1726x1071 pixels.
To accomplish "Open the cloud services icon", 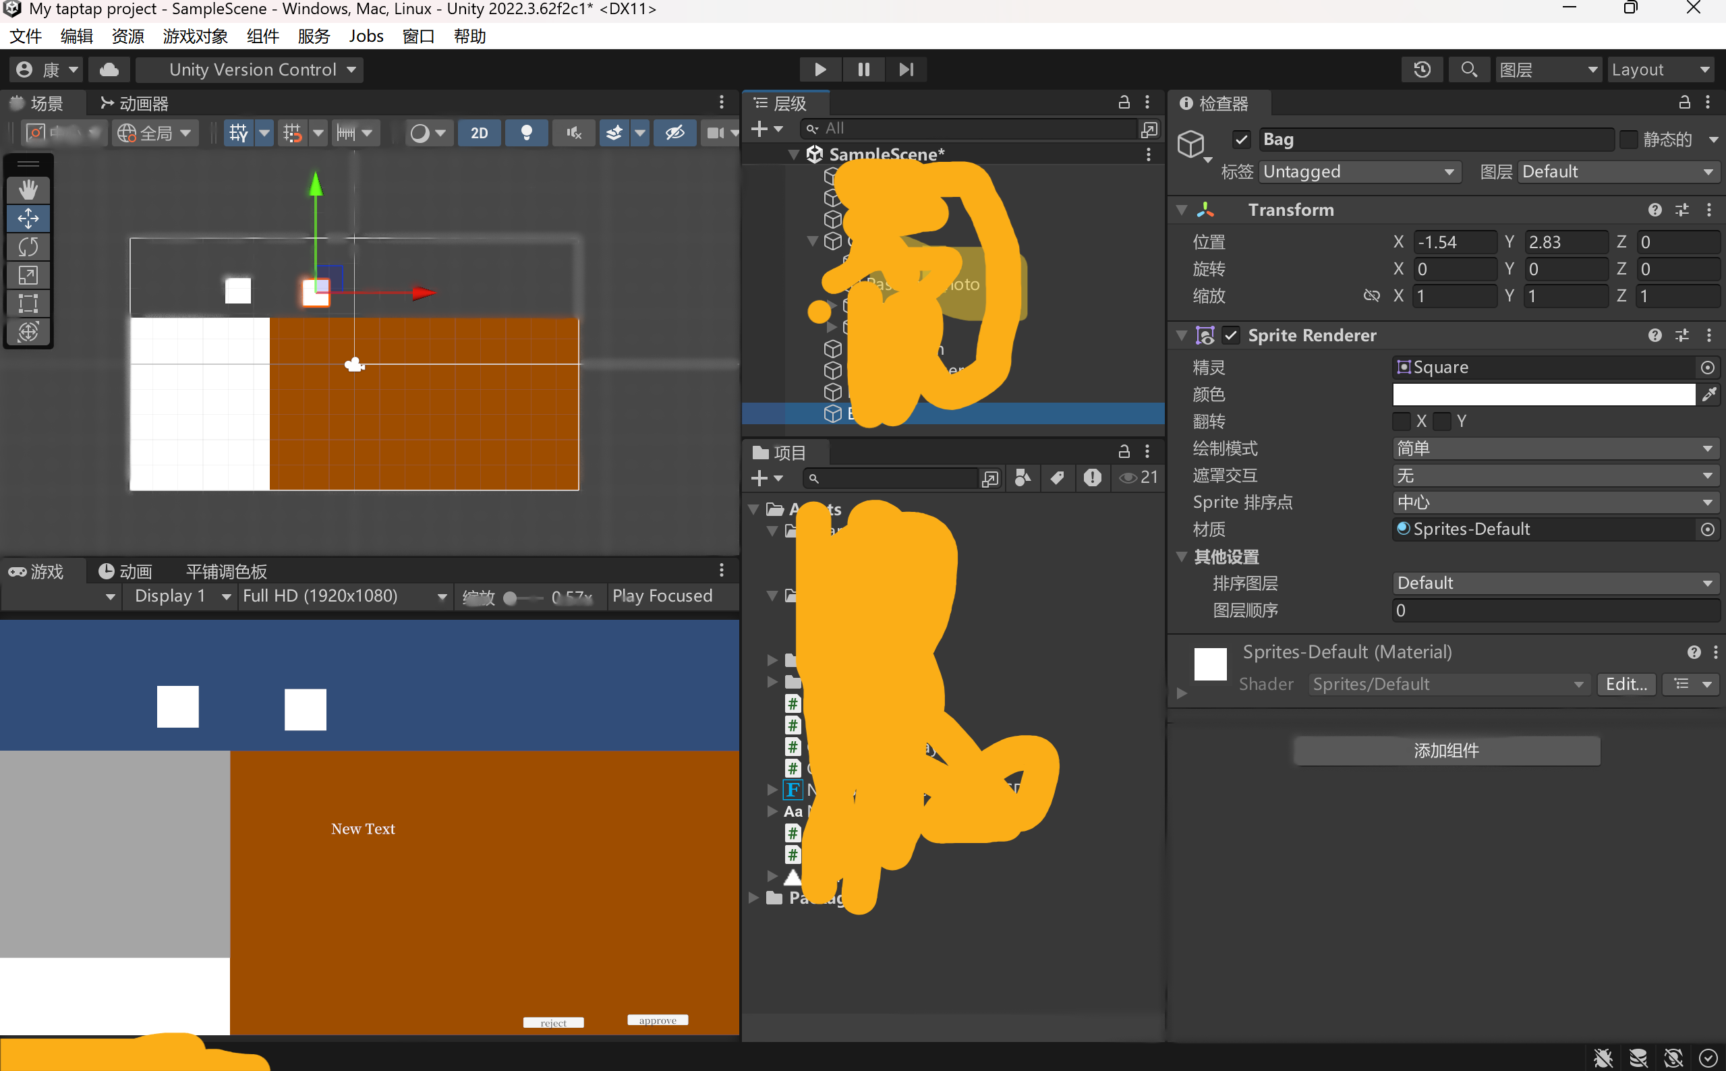I will [x=109, y=69].
